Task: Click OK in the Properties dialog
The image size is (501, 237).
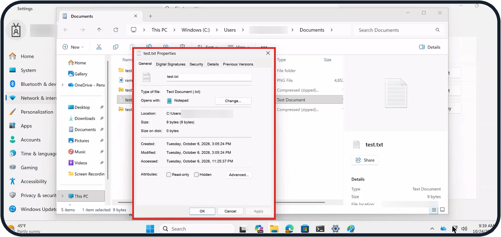Action: point(202,211)
